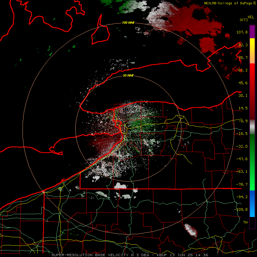257x257 pixels.
Task: Click the 14.5 legend value
Action: coord(243,108)
